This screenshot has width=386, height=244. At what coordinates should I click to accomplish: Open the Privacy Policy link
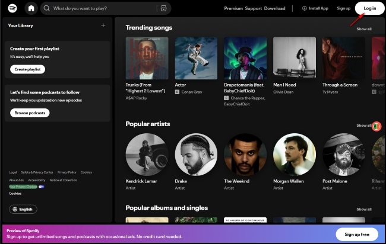point(67,172)
